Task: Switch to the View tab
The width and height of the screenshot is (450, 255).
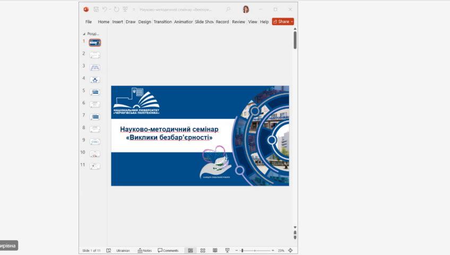Action: (x=253, y=22)
